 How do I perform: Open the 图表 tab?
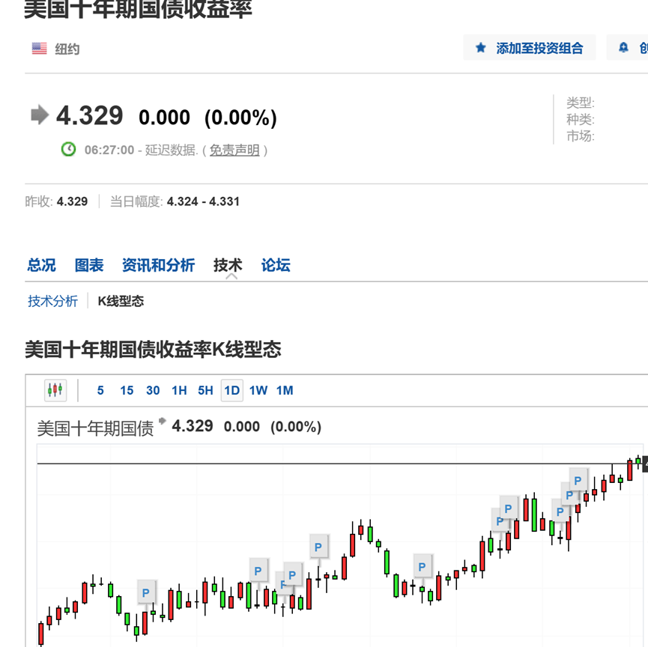coord(89,265)
